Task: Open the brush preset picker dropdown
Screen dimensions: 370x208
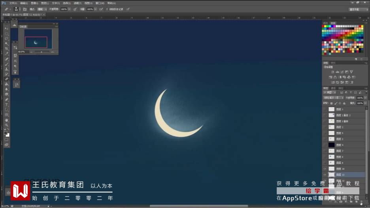Action: click(19, 9)
